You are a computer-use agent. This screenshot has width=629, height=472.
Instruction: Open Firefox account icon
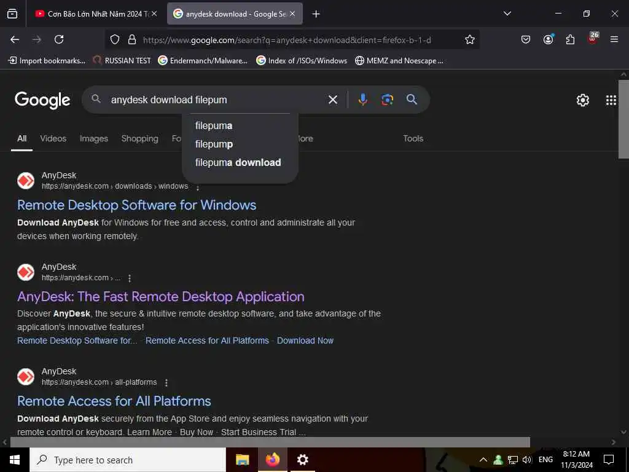[x=548, y=39]
